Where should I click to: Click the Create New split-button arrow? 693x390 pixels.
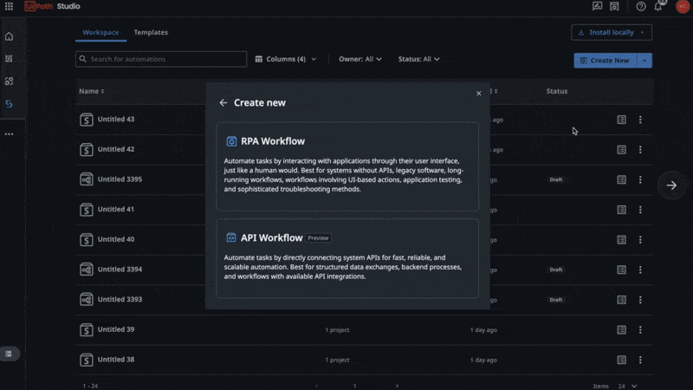point(644,61)
